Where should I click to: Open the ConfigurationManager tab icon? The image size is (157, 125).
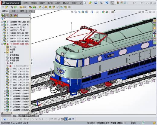[x=11, y=16]
